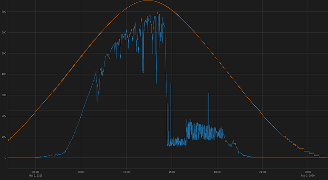Click the 400 y-axis label
Viewport: 328px width, 180px height.
(4, 74)
